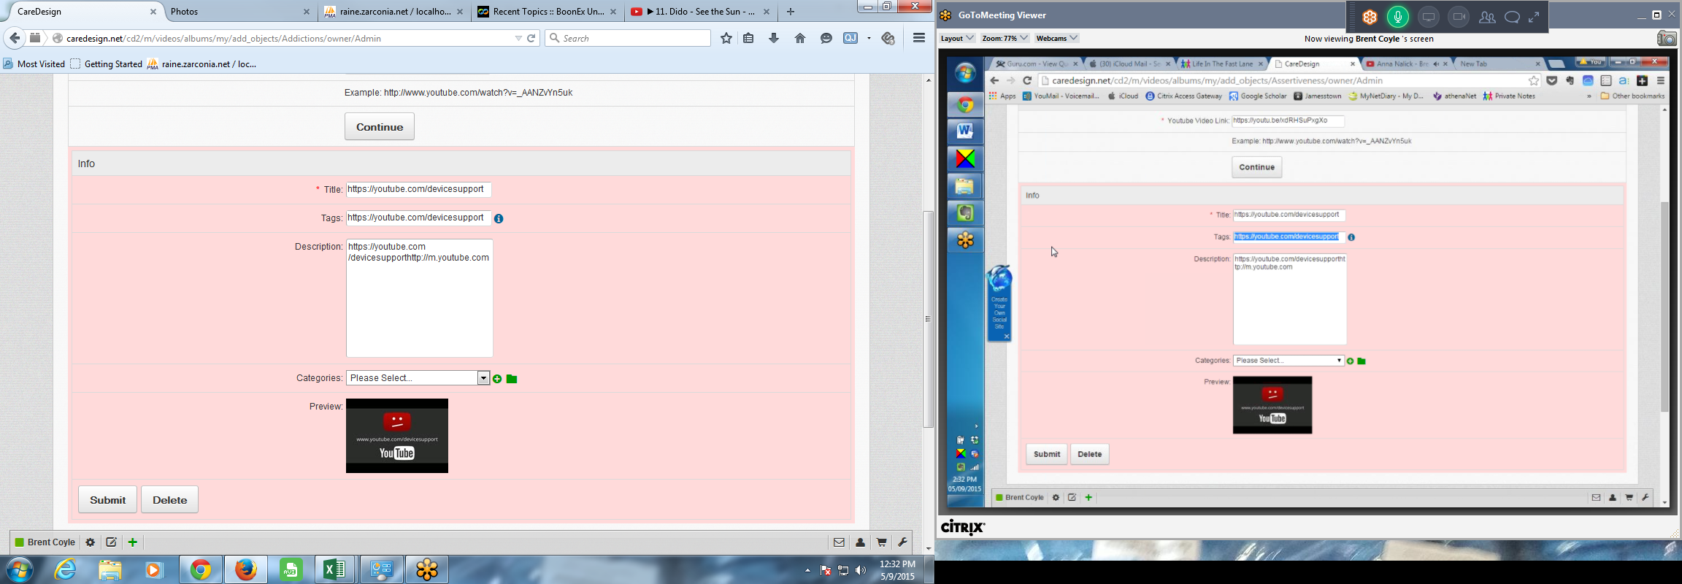1682x584 pixels.
Task: Open the Firefox hamburger menu
Action: tap(919, 38)
